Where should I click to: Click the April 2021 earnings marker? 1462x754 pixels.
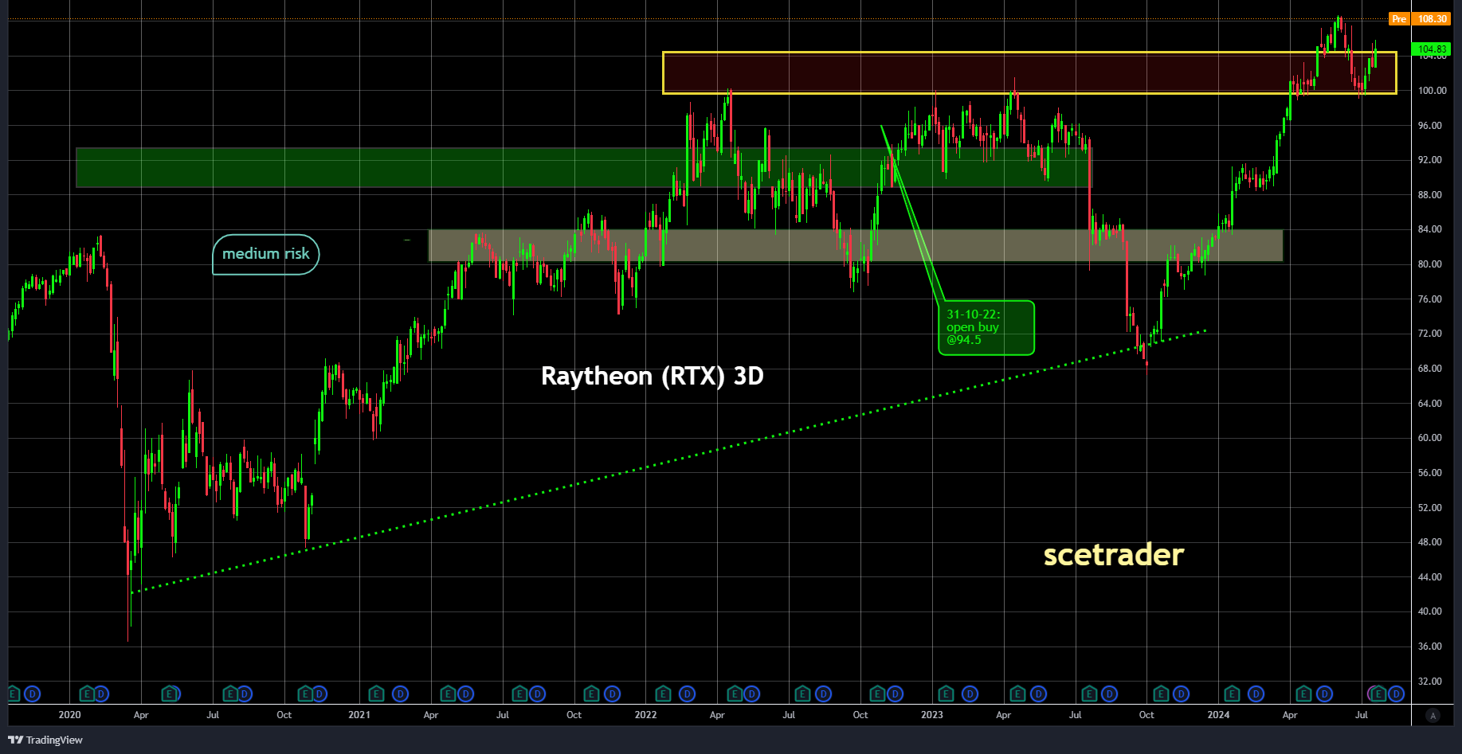tap(448, 694)
